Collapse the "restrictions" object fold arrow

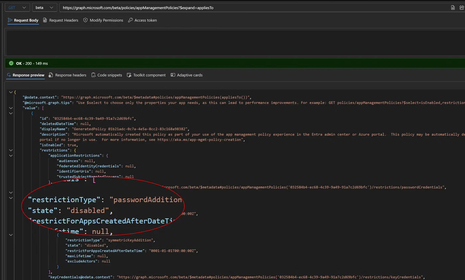click(x=11, y=150)
